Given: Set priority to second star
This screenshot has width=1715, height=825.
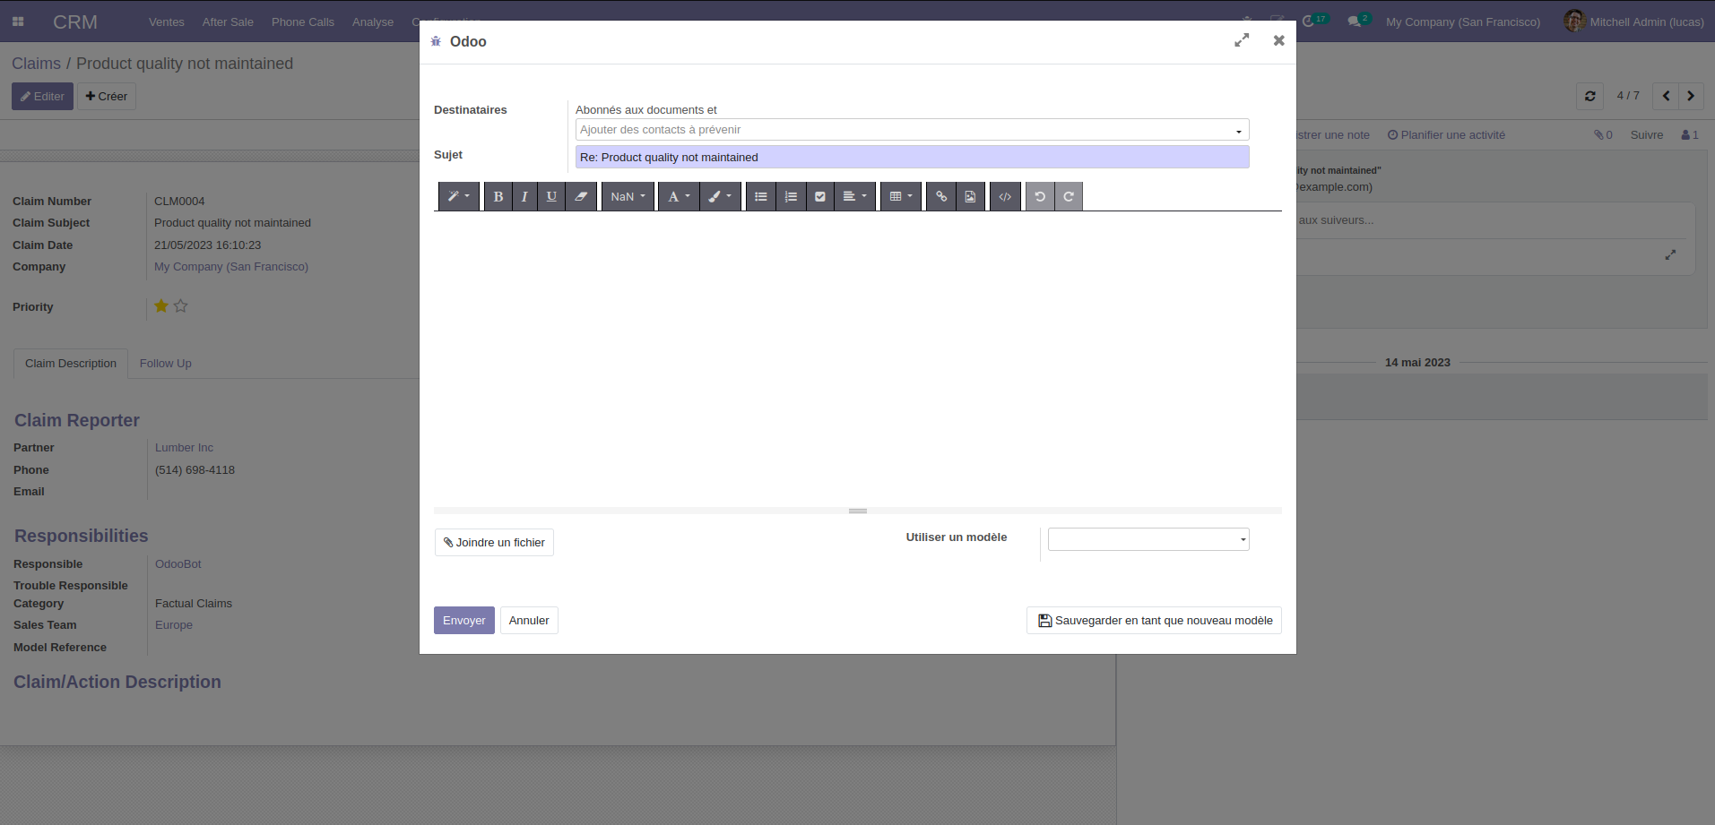Looking at the screenshot, I should (180, 306).
